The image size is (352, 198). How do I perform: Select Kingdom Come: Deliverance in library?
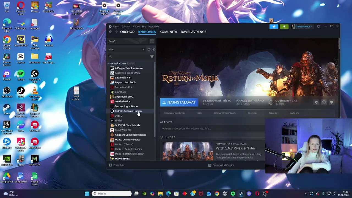(130, 135)
